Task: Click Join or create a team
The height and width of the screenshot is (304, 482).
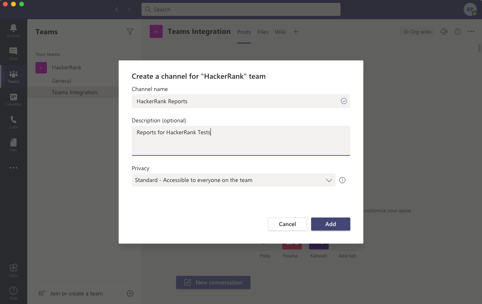Action: pos(71,293)
